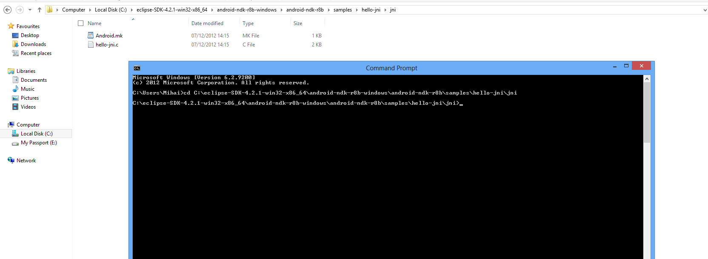Click the Videos library icon
708x259 pixels.
click(15, 107)
